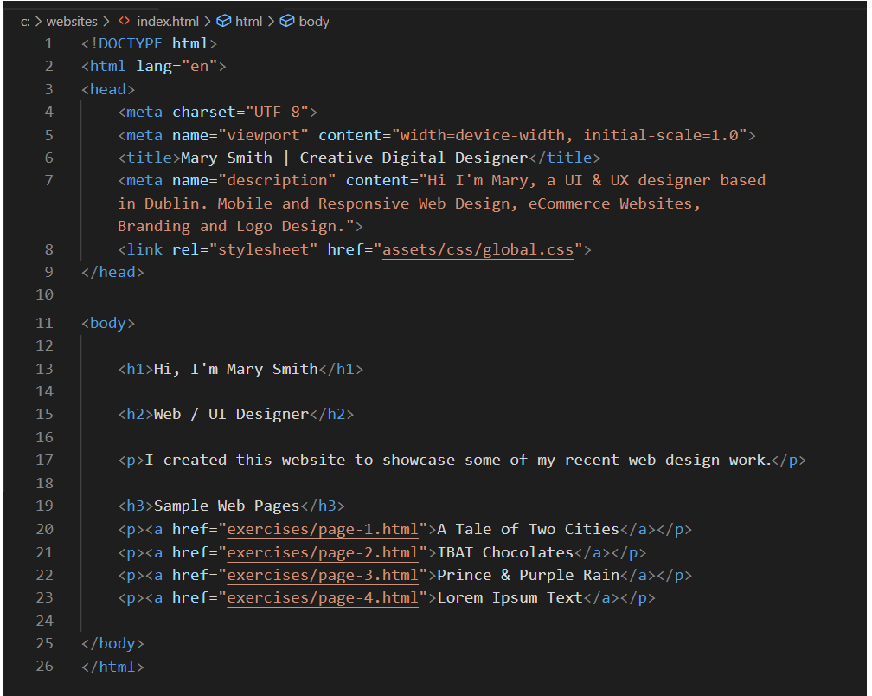Follow the exercises/page-2.html link
This screenshot has height=696, width=872.
click(x=323, y=552)
